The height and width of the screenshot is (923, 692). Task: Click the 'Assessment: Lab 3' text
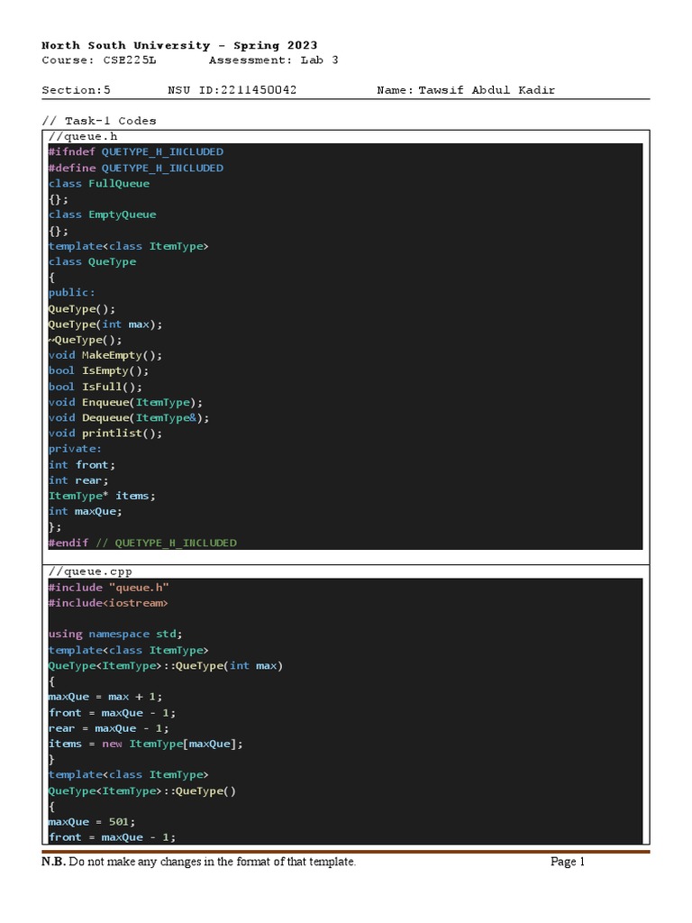(x=274, y=60)
